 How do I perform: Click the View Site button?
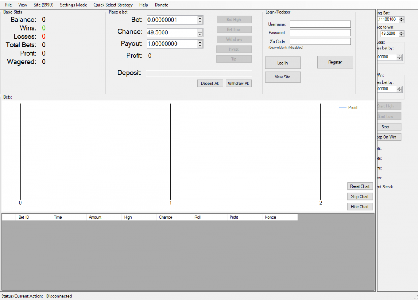283,77
